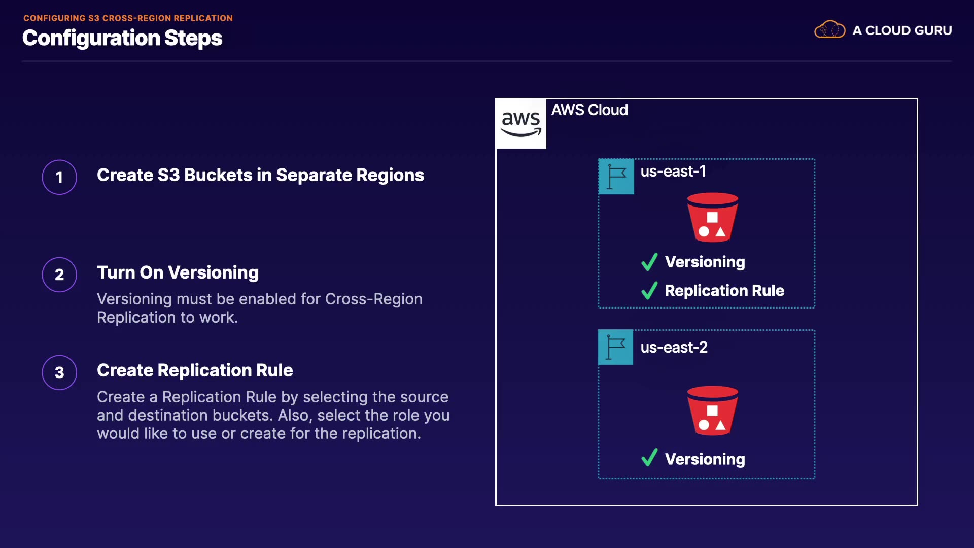974x548 pixels.
Task: Click the Create Replication Rule heading
Action: pyautogui.click(x=195, y=370)
